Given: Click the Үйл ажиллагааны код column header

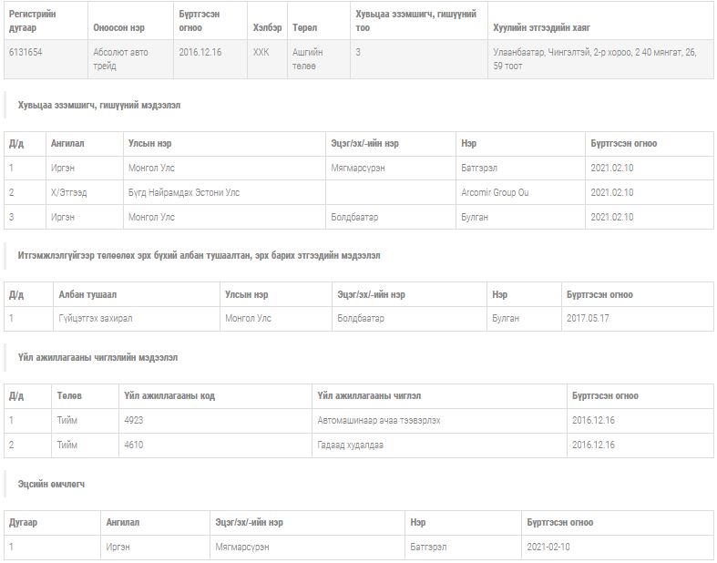Looking at the screenshot, I should [169, 396].
